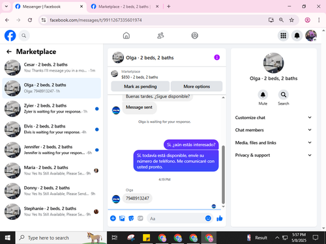Expand Media, files and links section
This screenshot has width=326, height=244.
273,142
